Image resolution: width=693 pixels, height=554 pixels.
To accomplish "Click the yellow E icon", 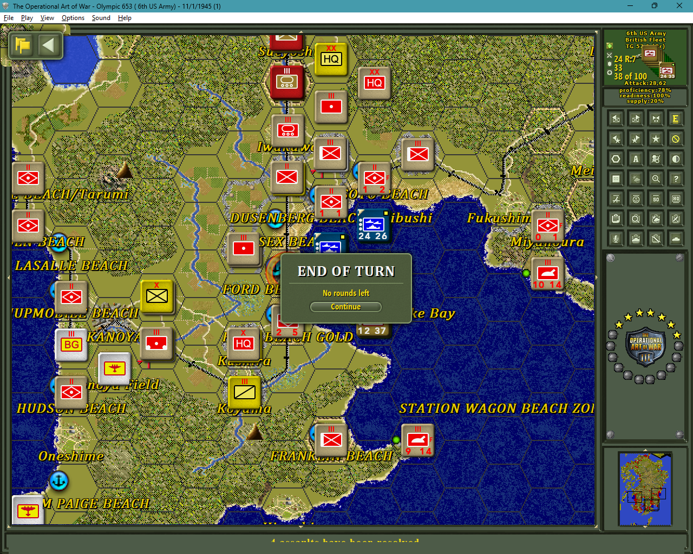I will point(676,118).
